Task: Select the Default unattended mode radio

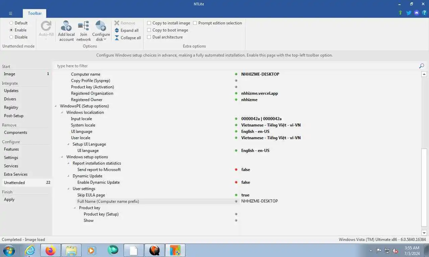Action: click(x=11, y=23)
